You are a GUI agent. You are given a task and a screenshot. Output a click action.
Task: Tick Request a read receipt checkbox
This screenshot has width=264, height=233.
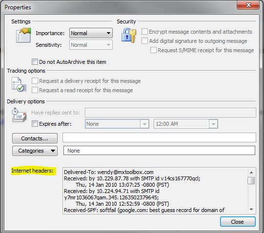[x=35, y=90]
